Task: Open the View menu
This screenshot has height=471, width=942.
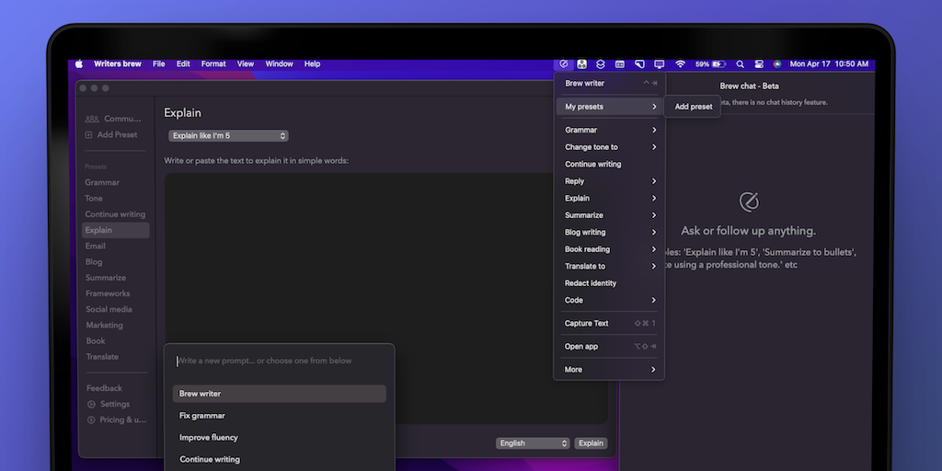Action: (245, 63)
